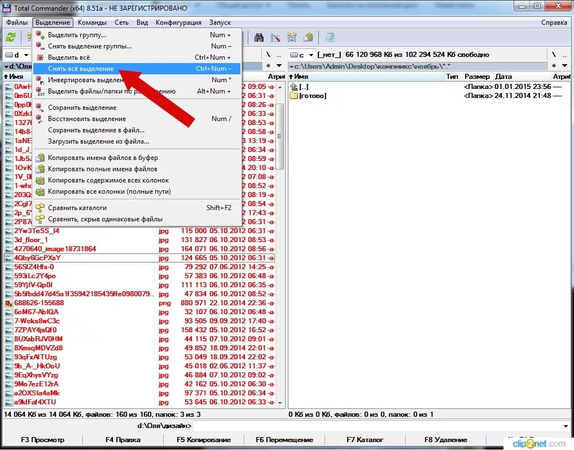Click the F5 Копирование button

204,440
